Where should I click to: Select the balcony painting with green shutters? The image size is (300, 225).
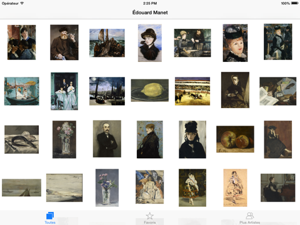[64, 91]
